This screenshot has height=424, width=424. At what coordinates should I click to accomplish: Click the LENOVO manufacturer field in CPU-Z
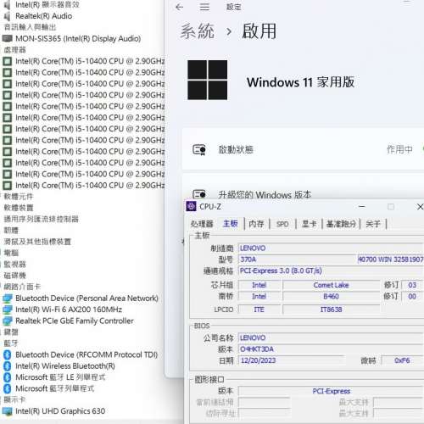click(331, 248)
